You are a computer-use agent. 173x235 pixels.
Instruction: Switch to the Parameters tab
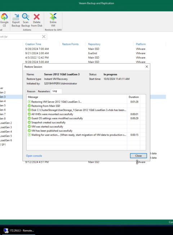pos(44,91)
